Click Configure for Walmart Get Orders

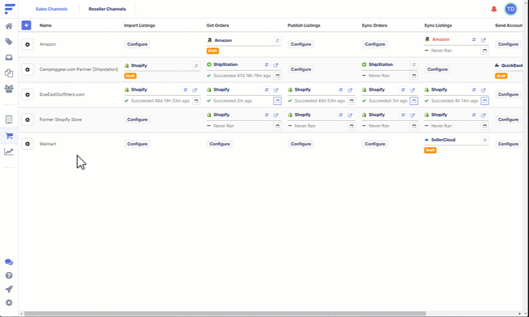coord(220,144)
